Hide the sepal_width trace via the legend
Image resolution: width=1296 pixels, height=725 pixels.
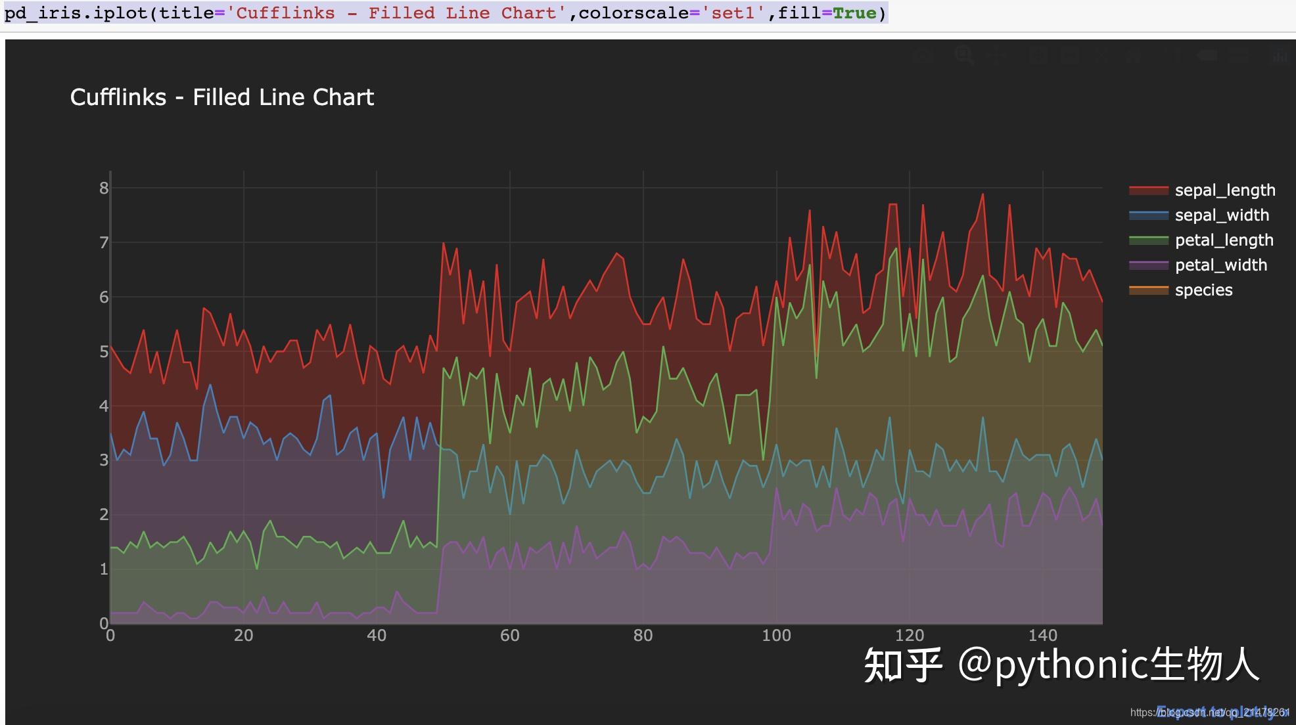point(1222,215)
